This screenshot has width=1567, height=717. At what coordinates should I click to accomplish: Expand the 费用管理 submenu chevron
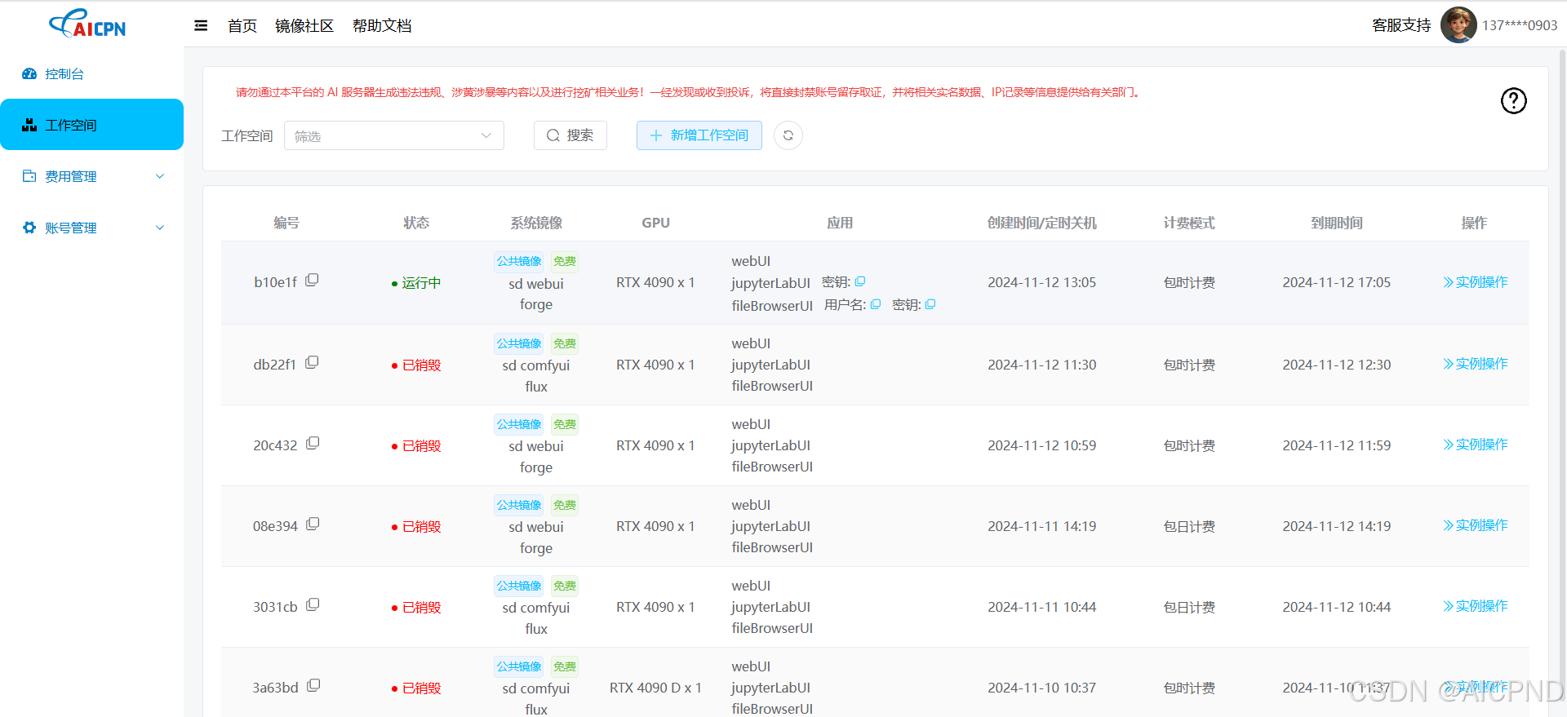(160, 176)
